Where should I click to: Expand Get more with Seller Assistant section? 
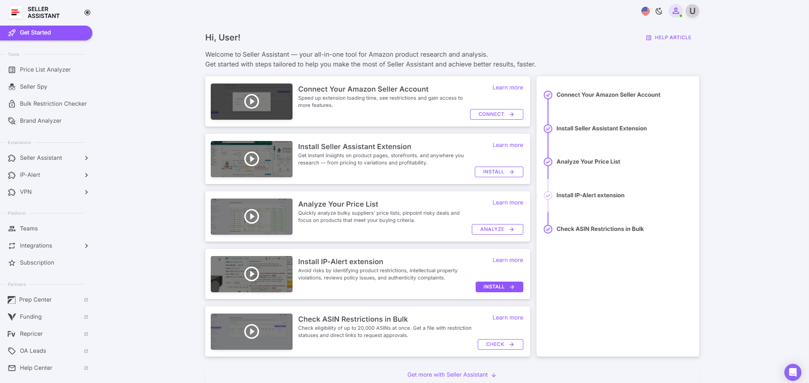coord(452,375)
